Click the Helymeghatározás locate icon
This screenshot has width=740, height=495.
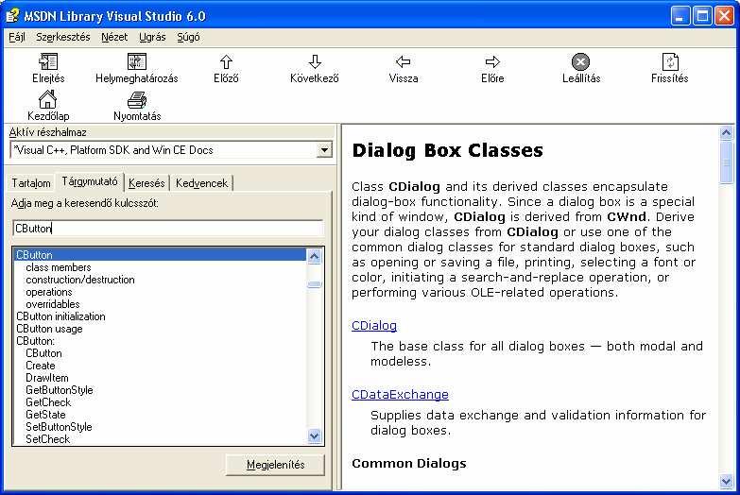[x=137, y=61]
